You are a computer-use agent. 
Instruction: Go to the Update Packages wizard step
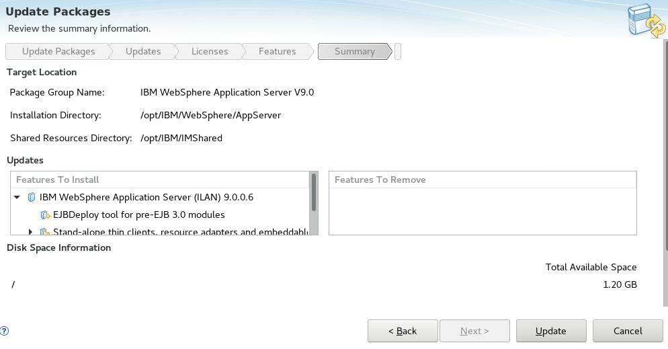point(58,52)
